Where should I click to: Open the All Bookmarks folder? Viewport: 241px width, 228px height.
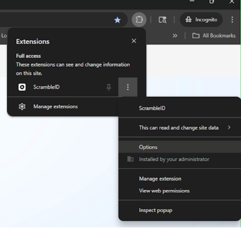point(214,36)
